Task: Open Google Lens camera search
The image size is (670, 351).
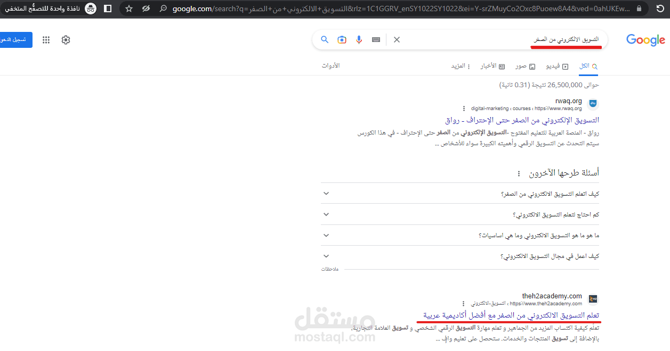Action: [342, 39]
